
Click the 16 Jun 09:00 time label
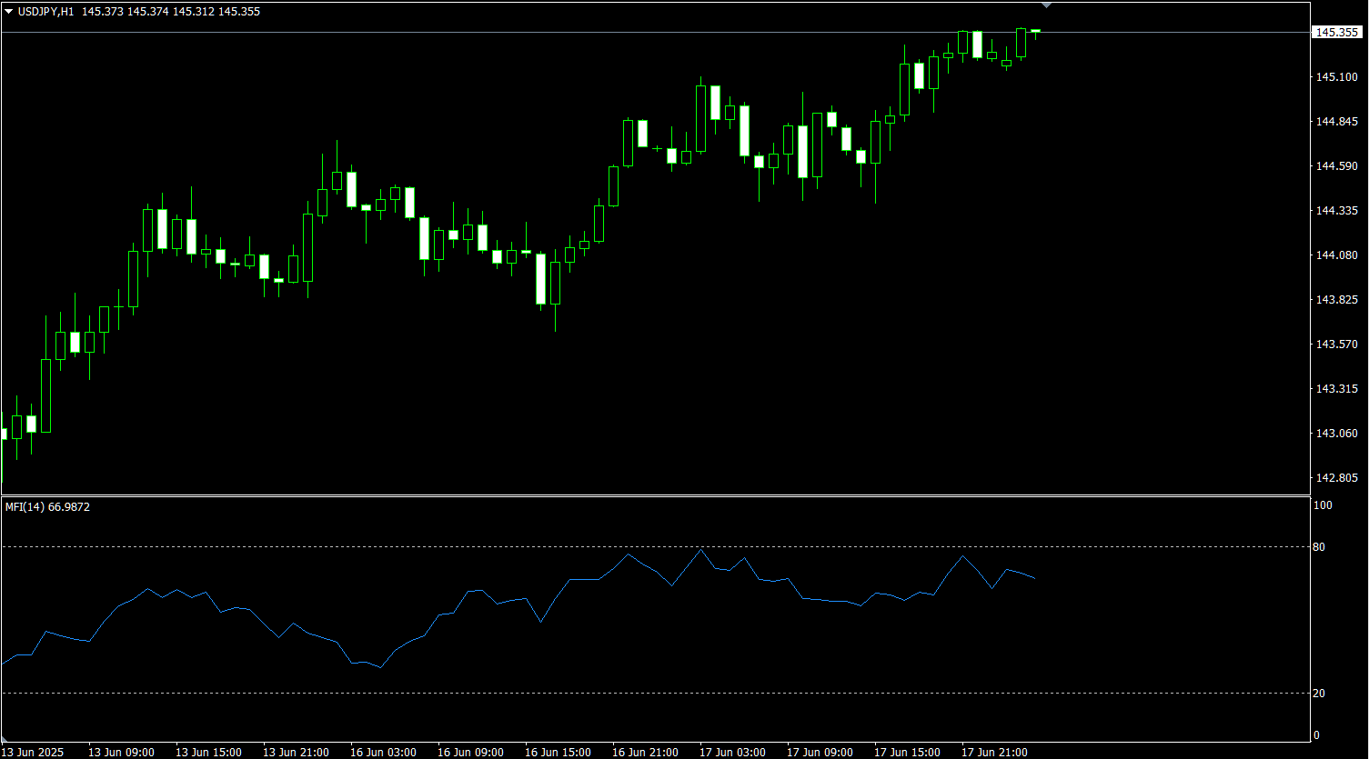click(x=470, y=753)
